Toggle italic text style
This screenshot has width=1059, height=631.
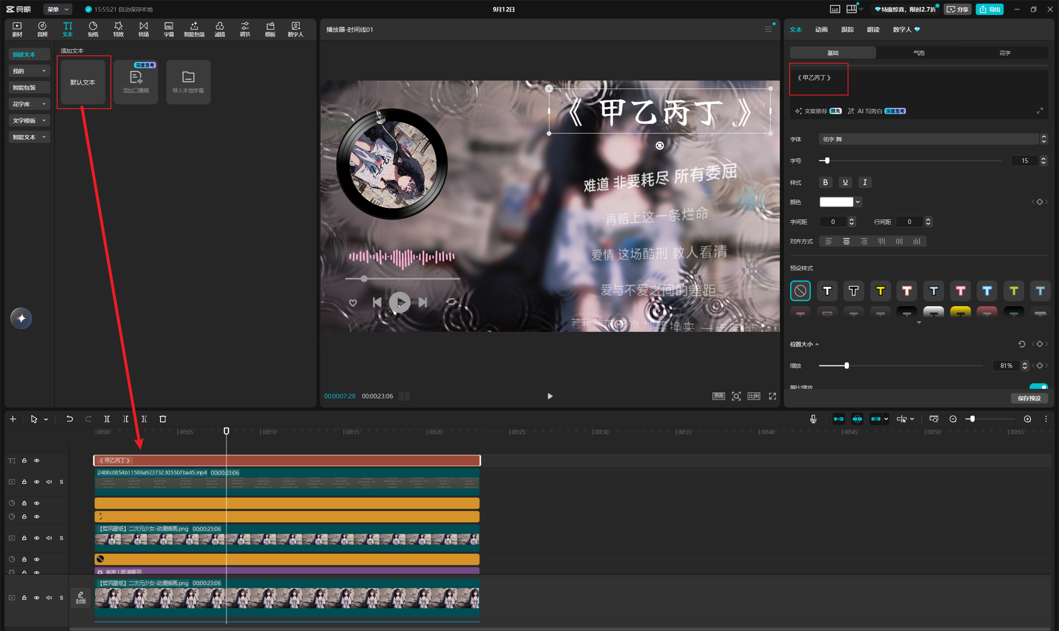coord(865,182)
